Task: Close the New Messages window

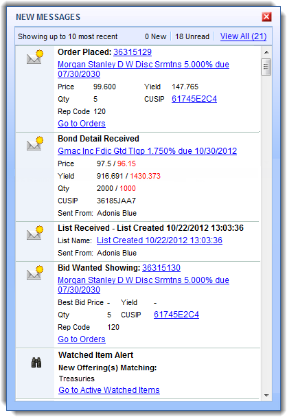Action: [266, 16]
